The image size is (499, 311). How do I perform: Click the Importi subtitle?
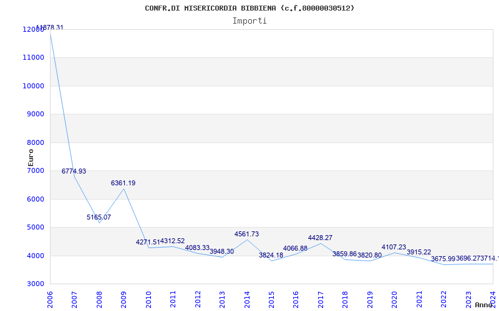(x=249, y=21)
